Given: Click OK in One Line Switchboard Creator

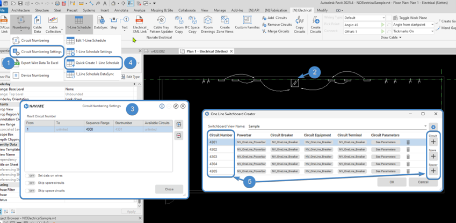Looking at the screenshot, I should pyautogui.click(x=392, y=182).
